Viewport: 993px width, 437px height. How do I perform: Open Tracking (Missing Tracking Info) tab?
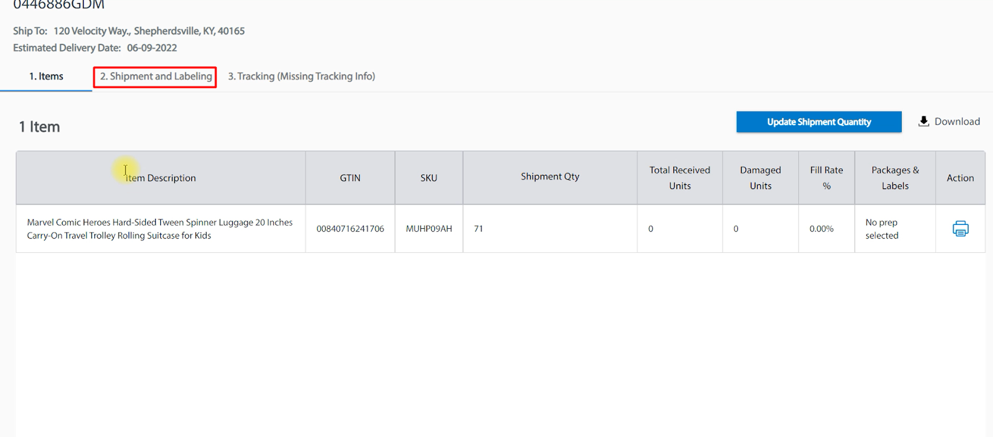[302, 76]
